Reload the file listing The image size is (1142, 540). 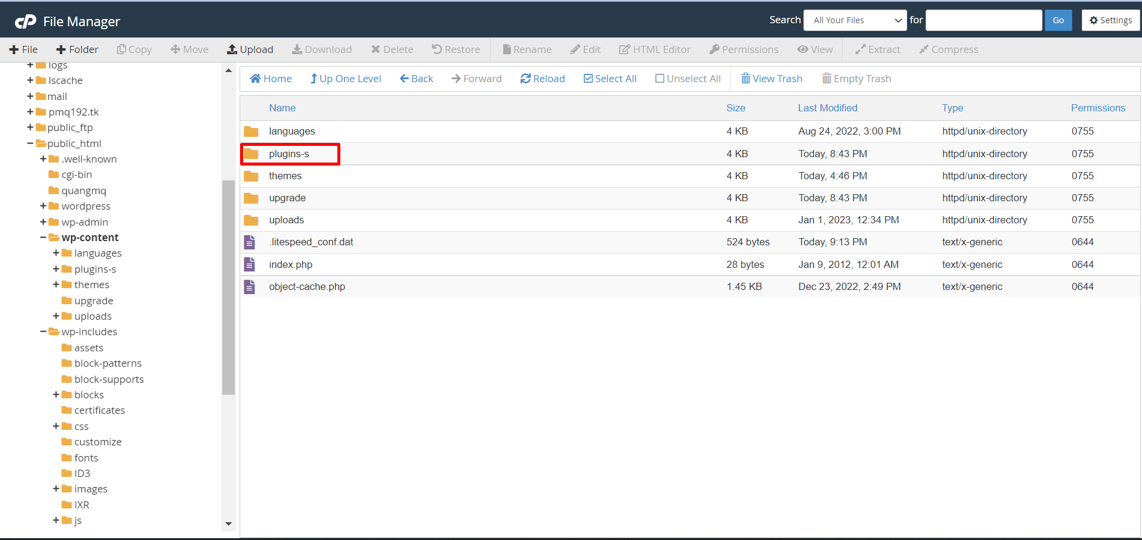(542, 79)
